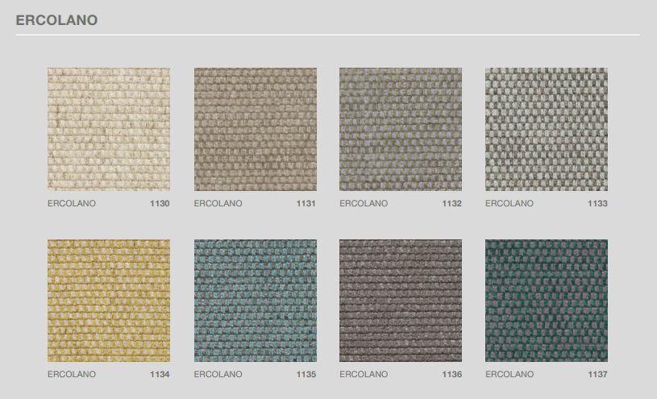Screen dimensions: 657x399
Task: Click the ERCOLANO heading at the top
Action: click(56, 20)
